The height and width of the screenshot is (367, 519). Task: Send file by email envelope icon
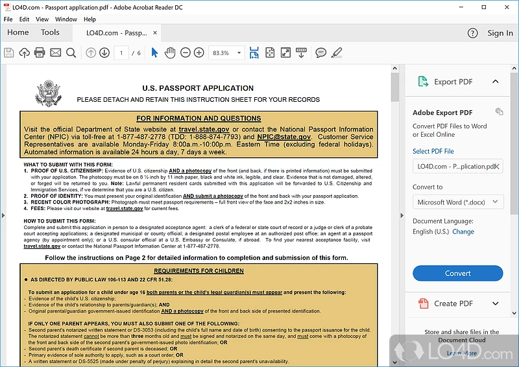point(55,53)
